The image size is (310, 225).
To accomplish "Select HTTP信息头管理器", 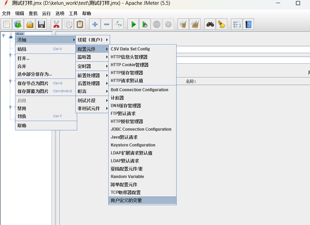I will click(142, 57).
